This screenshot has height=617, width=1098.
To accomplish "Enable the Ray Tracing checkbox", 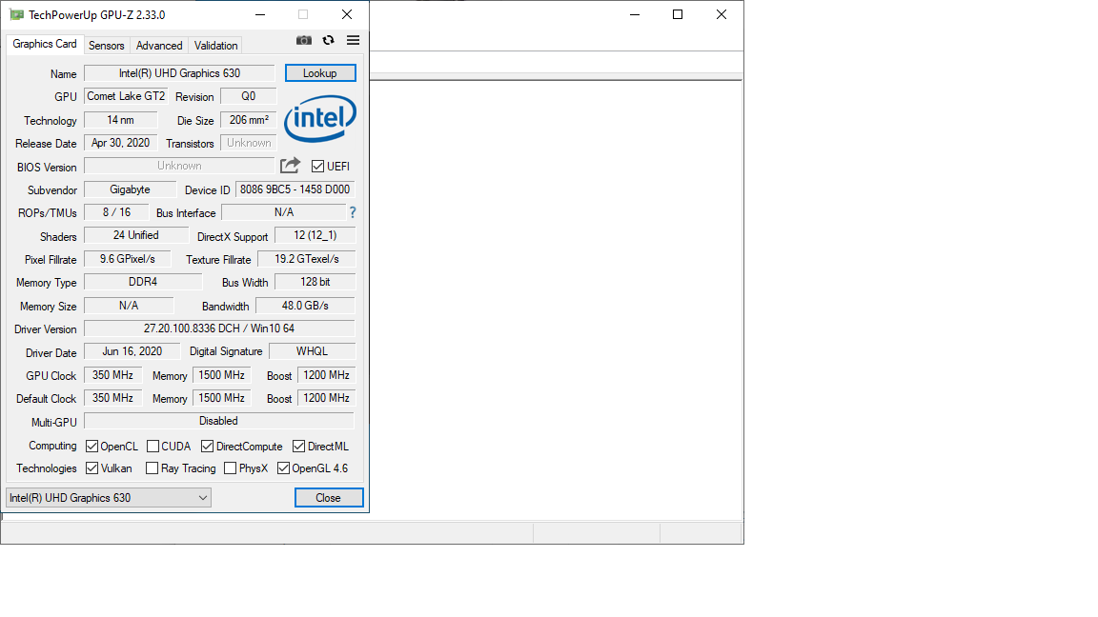I will pos(152,468).
